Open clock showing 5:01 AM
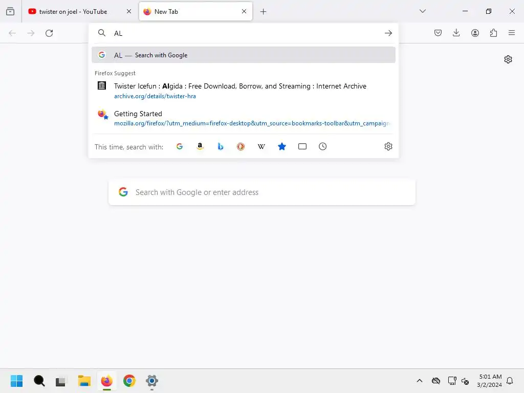 tap(489, 381)
